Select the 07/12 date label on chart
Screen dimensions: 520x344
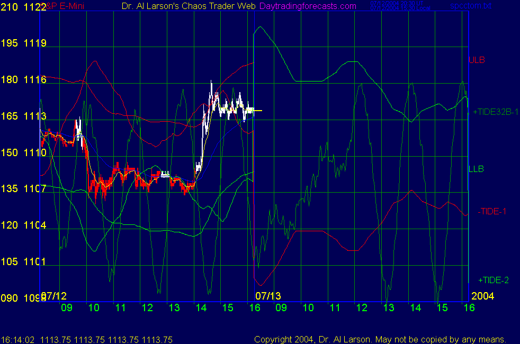(x=53, y=296)
